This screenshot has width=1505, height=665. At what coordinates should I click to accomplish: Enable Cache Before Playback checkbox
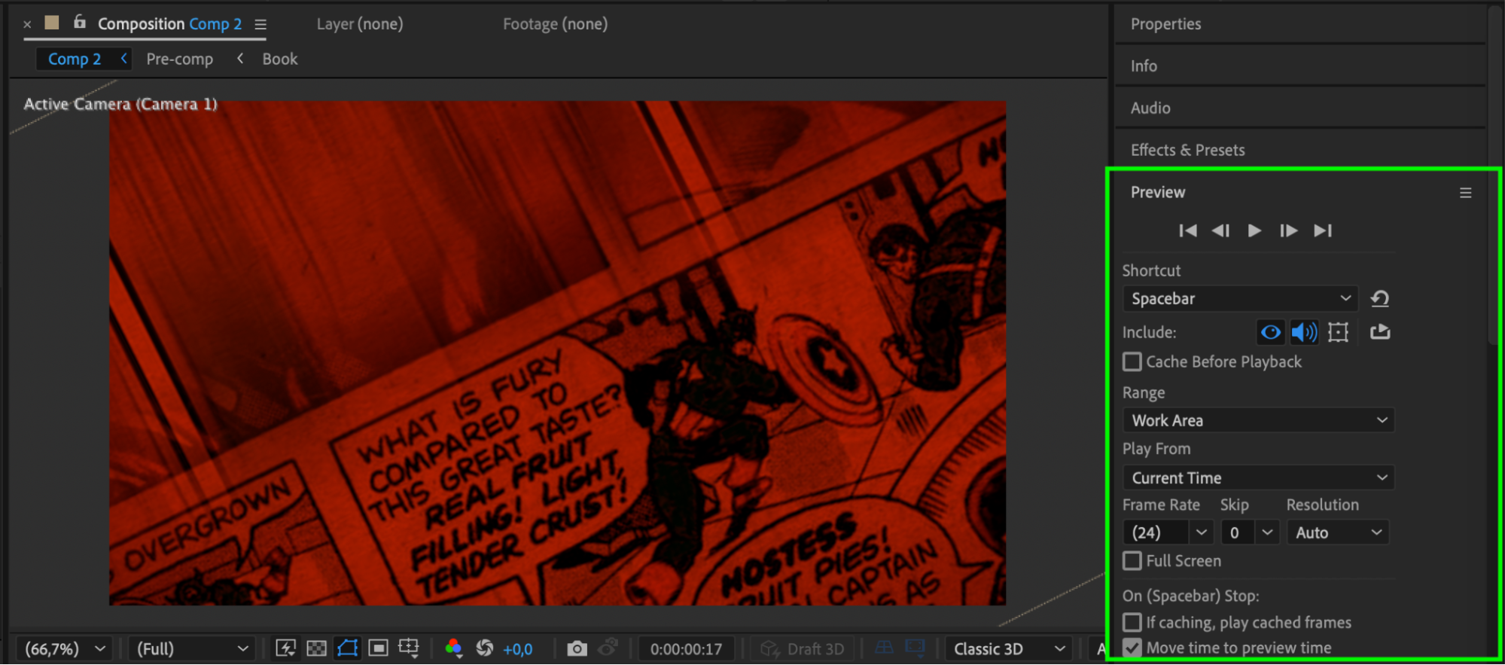(x=1132, y=362)
